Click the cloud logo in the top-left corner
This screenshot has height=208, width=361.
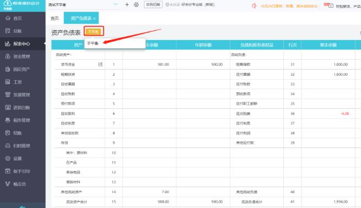pos(8,3)
